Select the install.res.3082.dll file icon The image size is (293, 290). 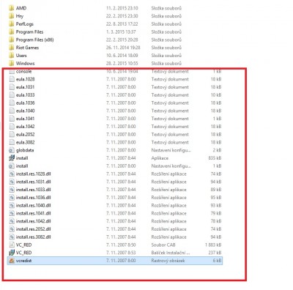pyautogui.click(x=12, y=237)
